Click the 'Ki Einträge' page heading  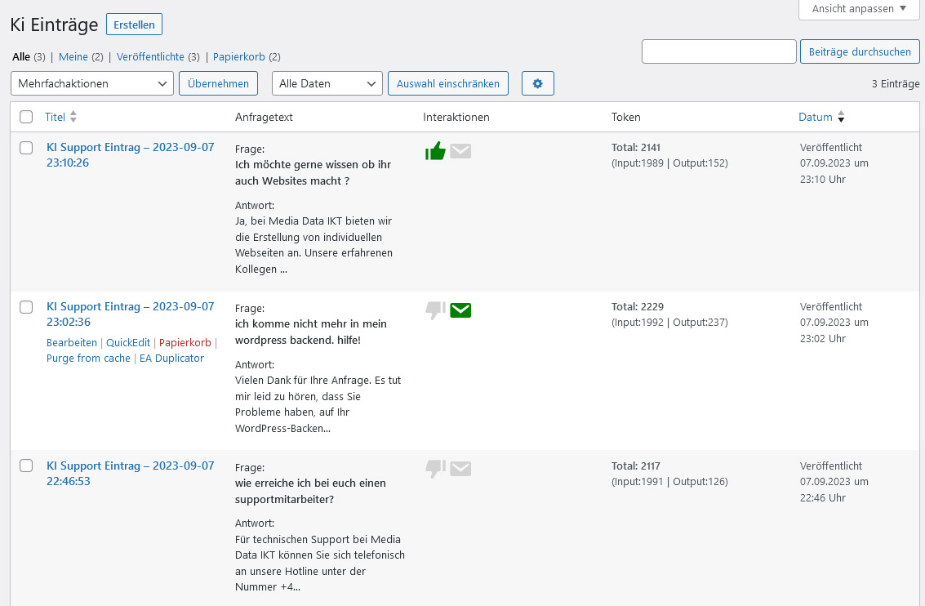(54, 25)
